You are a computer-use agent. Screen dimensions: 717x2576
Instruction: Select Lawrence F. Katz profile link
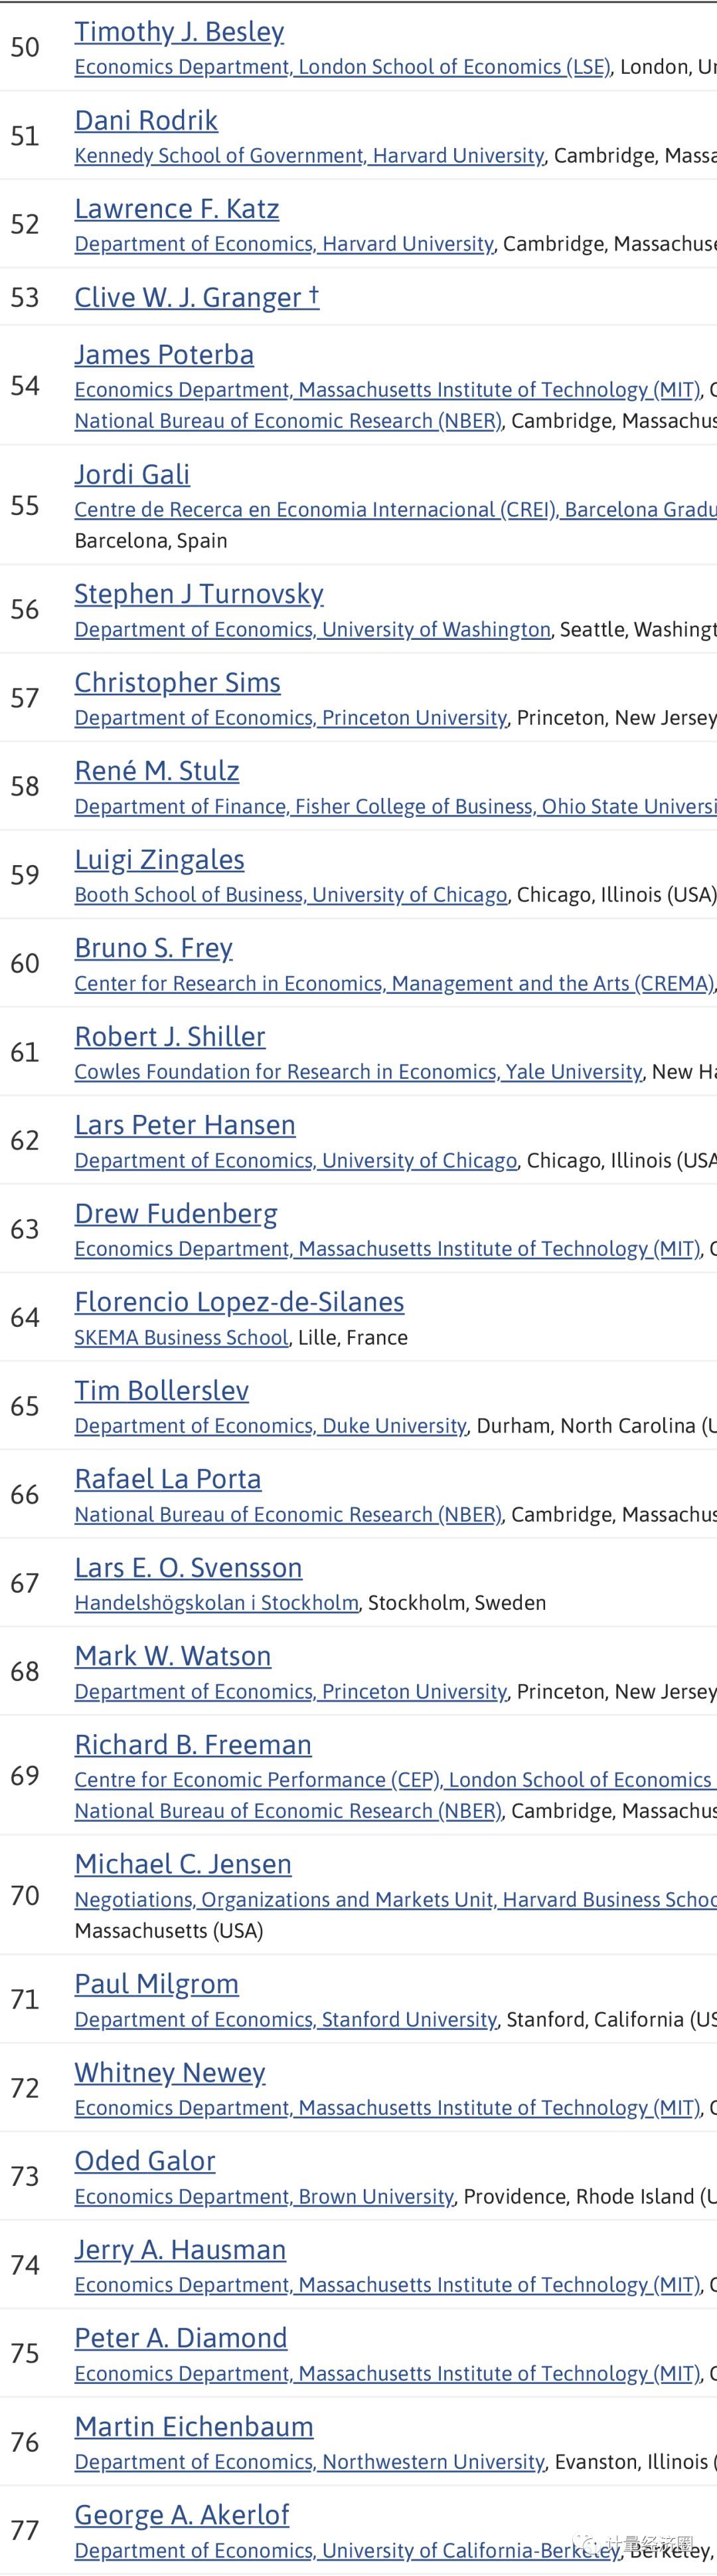coord(177,209)
